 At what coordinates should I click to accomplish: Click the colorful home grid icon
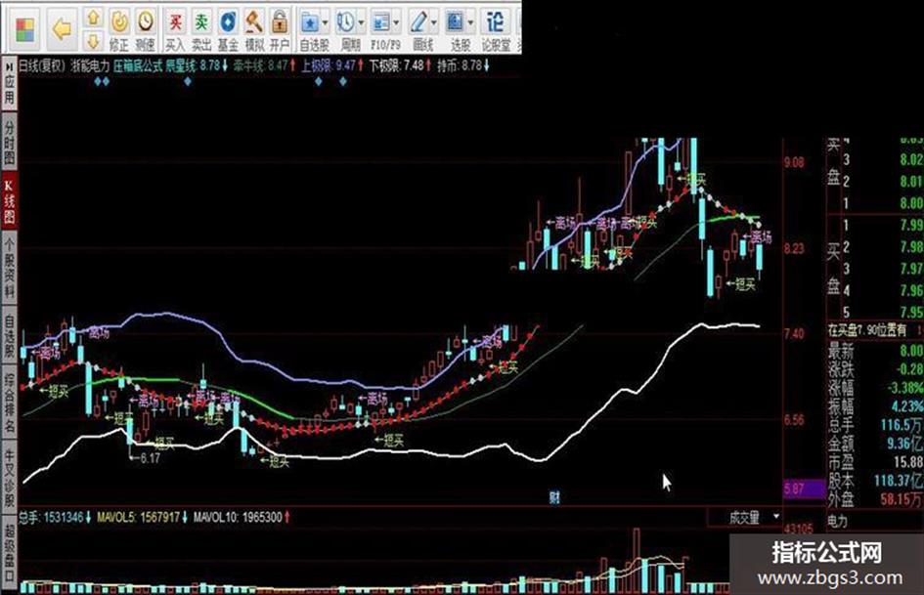[x=25, y=29]
